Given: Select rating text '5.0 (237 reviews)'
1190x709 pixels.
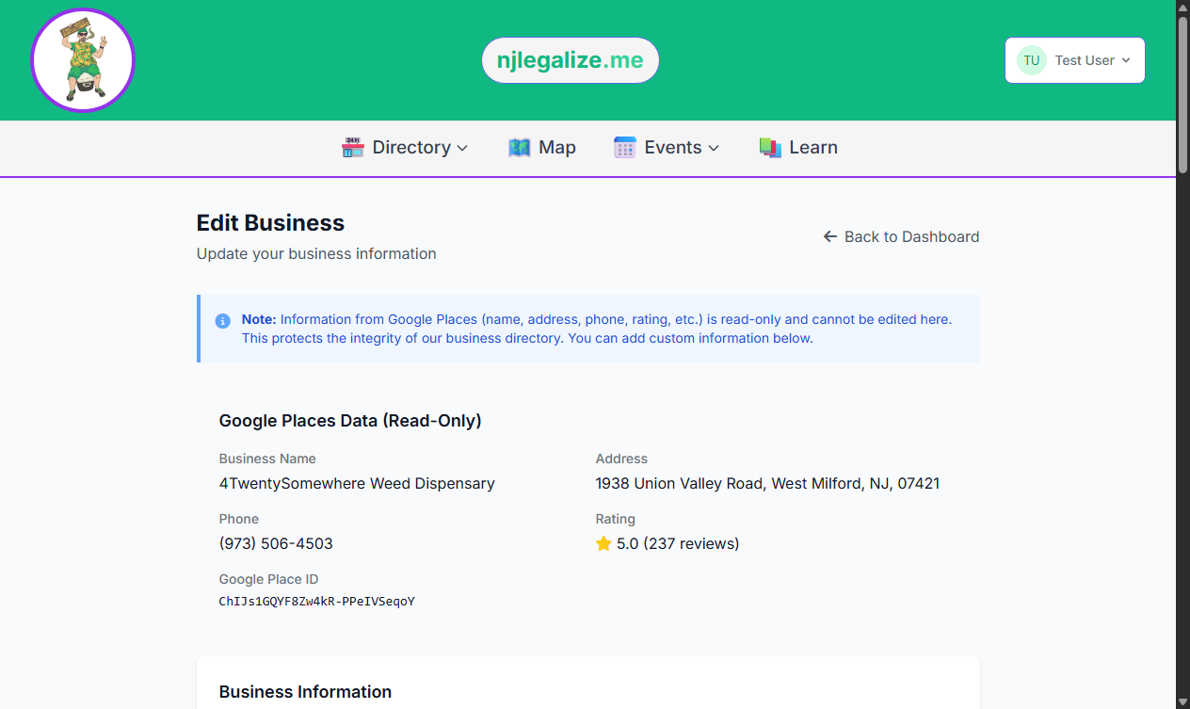Looking at the screenshot, I should pos(678,543).
